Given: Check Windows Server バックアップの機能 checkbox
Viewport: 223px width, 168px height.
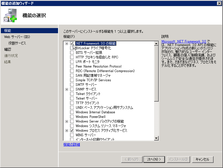Looking at the screenshot, I should click(x=72, y=121).
